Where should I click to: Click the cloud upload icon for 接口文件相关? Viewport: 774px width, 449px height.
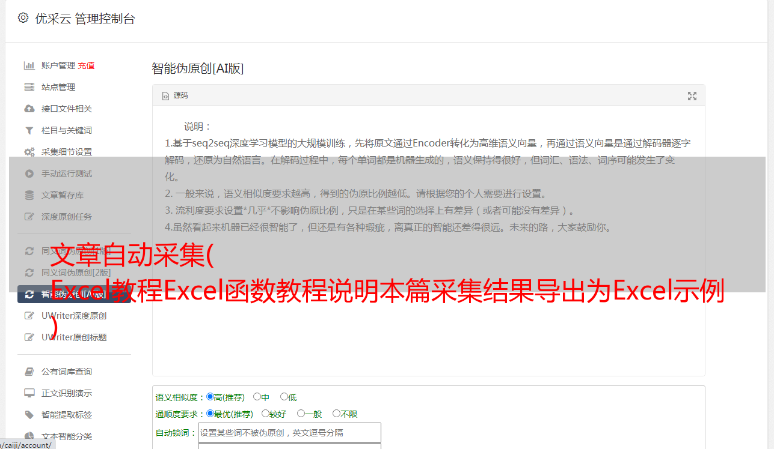coord(29,109)
